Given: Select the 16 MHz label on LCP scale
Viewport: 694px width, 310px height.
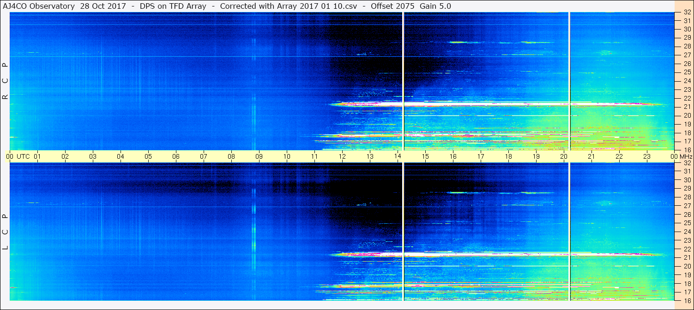Looking at the screenshot, I should tap(687, 301).
